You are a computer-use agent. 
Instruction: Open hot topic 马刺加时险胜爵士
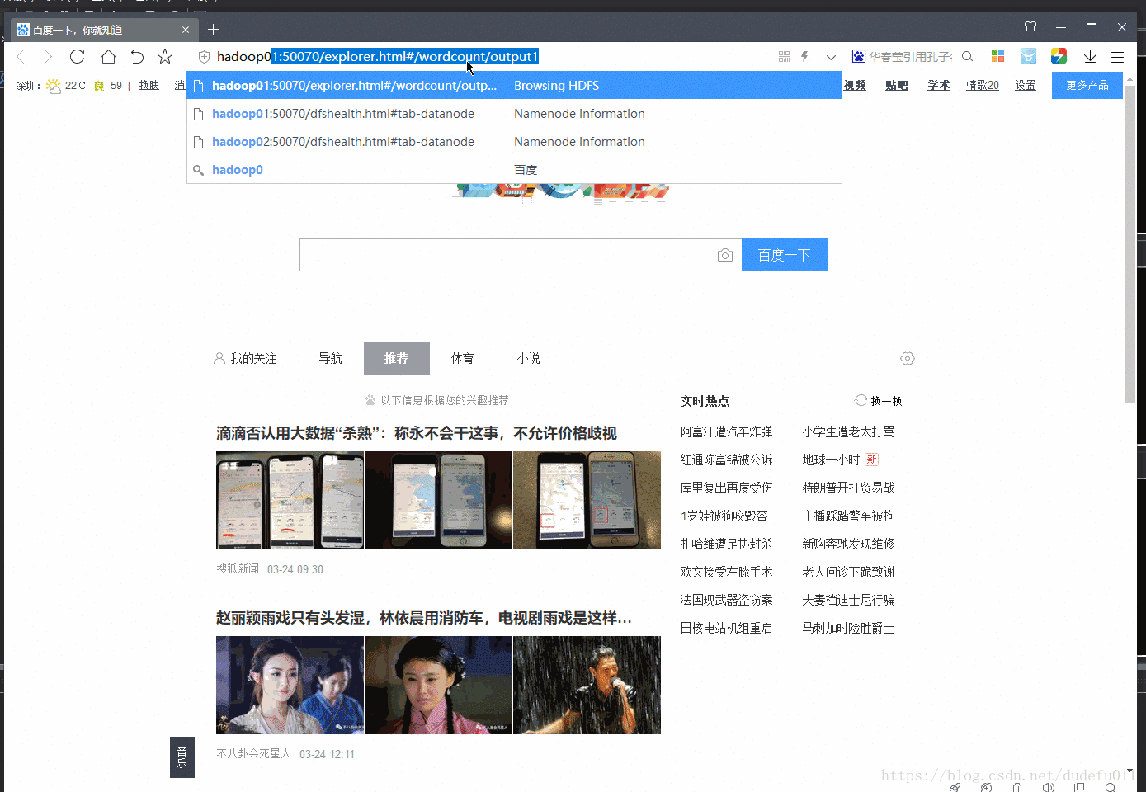848,628
